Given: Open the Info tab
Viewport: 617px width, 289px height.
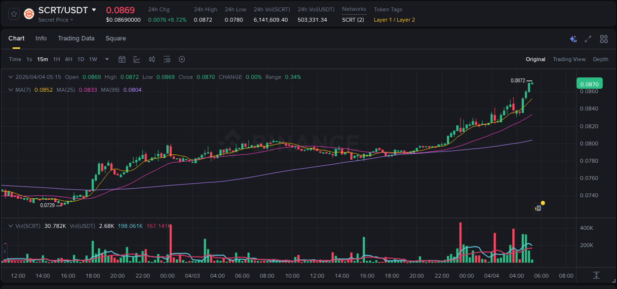Looking at the screenshot, I should [41, 38].
